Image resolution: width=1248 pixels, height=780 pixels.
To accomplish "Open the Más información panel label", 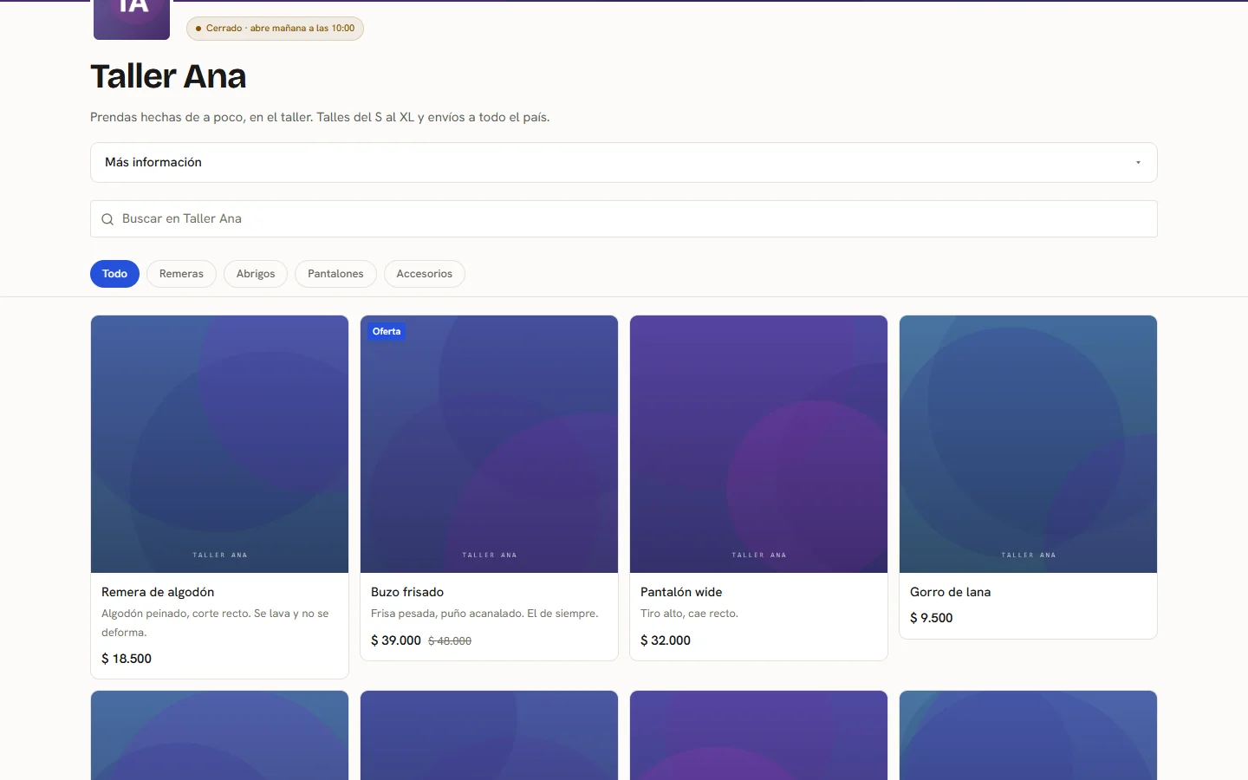I will click(153, 162).
